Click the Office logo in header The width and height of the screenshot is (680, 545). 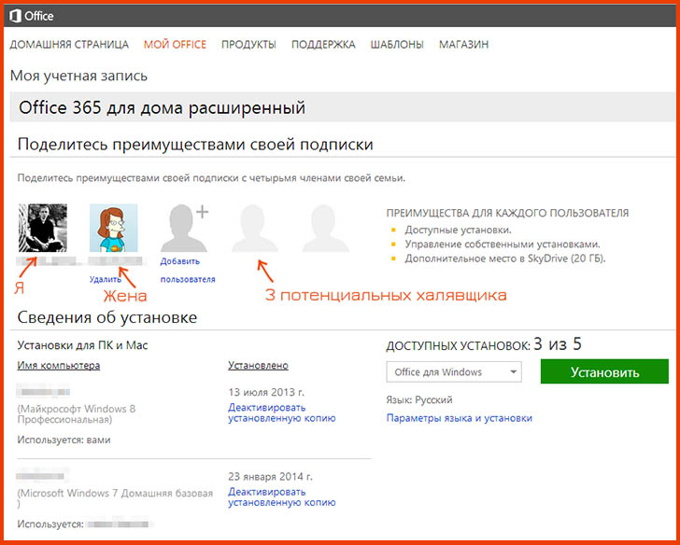(x=32, y=16)
